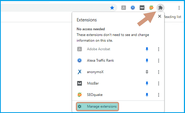Click SEOquake icon in list
Image resolution: width=185 pixels, height=113 pixels.
pyautogui.click(x=80, y=95)
